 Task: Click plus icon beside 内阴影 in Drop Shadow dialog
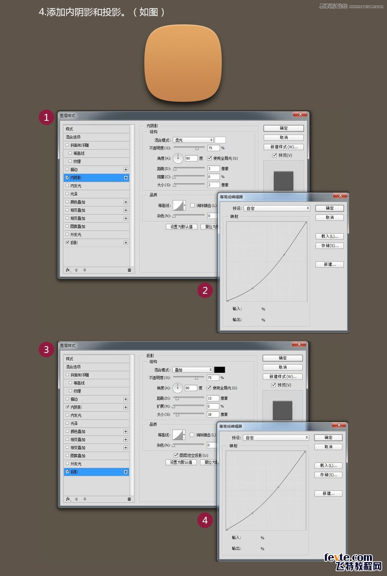(x=126, y=407)
